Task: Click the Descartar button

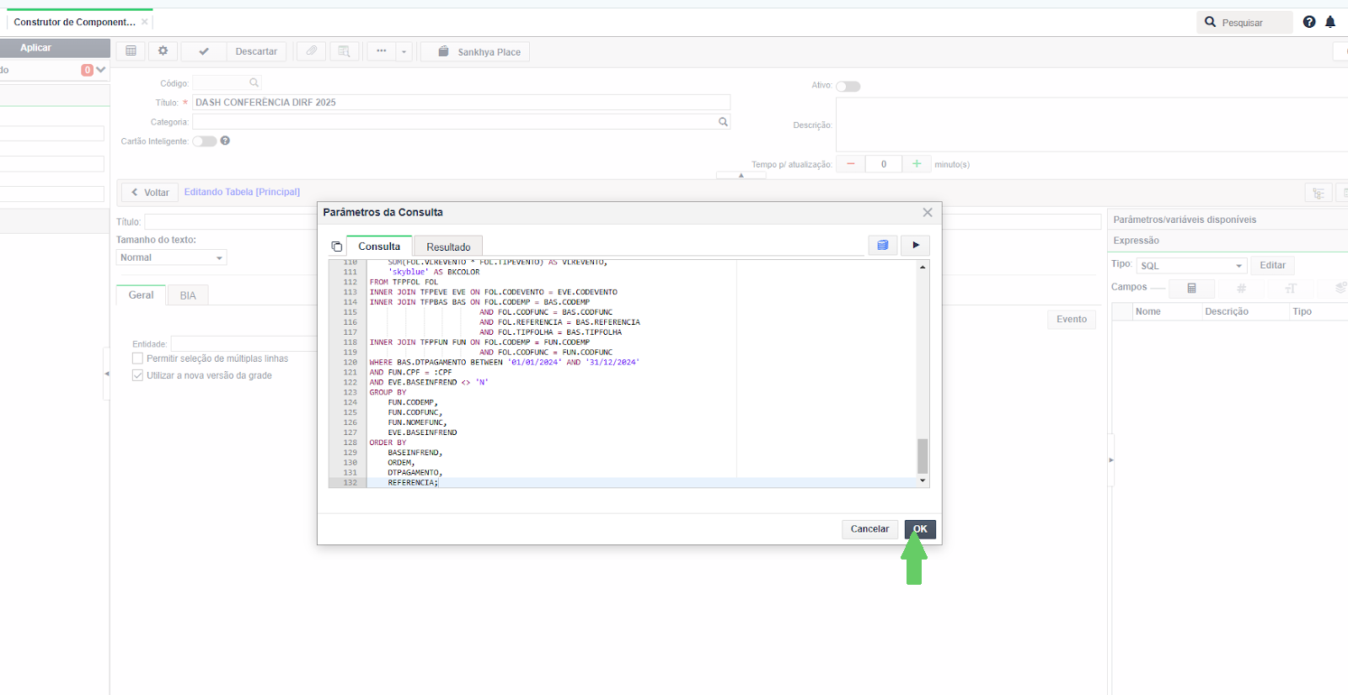Action: [256, 51]
